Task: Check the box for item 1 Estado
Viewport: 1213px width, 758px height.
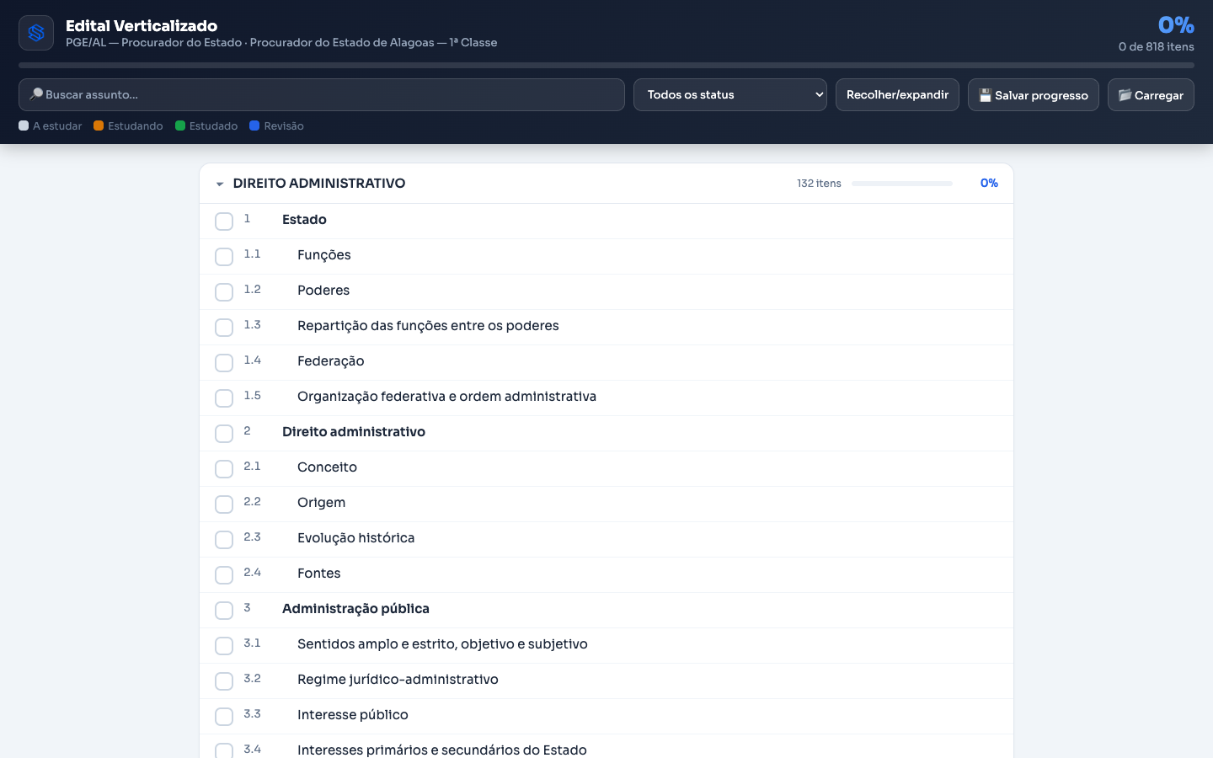Action: 224,222
